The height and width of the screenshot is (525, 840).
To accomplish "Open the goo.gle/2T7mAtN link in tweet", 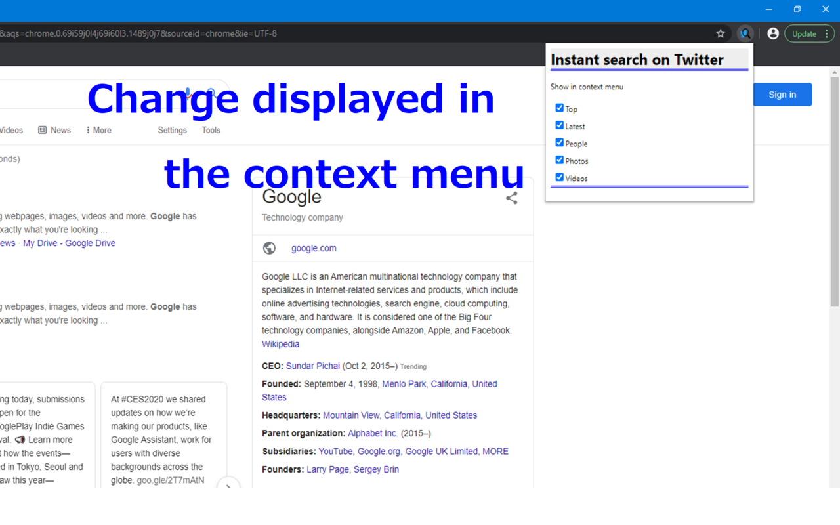I will pos(171,480).
